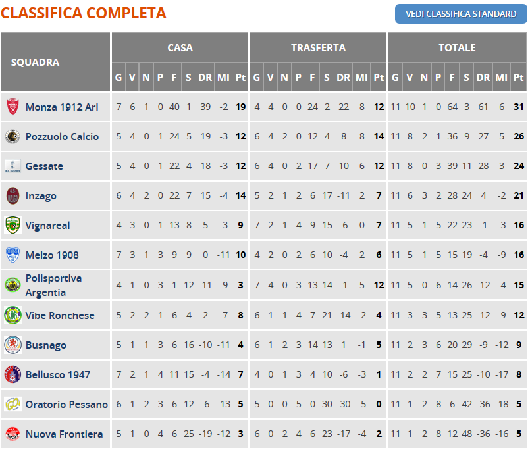Open the Pozzuolo Calcio team link
The width and height of the screenshot is (530, 452).
[x=62, y=137]
